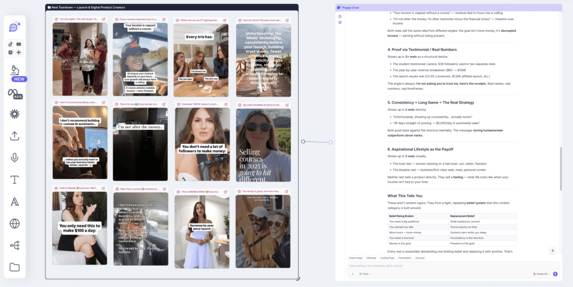
Task: Click the 'Belief Being Broken' column header
Action: click(x=418, y=216)
